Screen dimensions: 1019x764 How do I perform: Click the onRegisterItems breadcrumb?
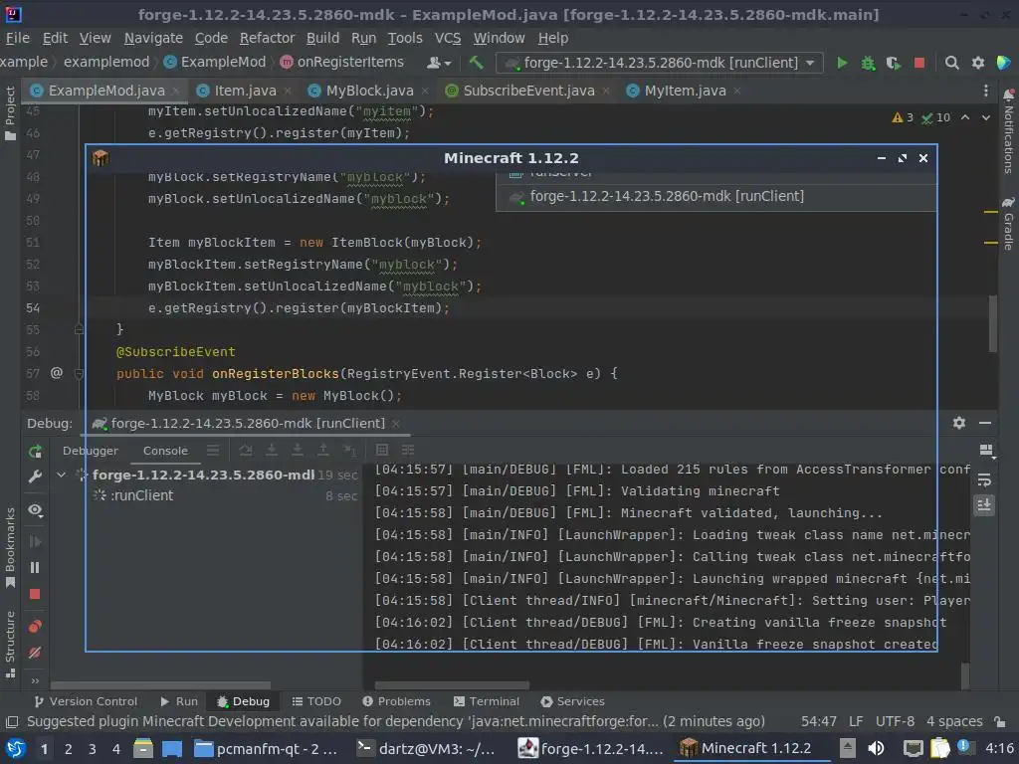342,62
